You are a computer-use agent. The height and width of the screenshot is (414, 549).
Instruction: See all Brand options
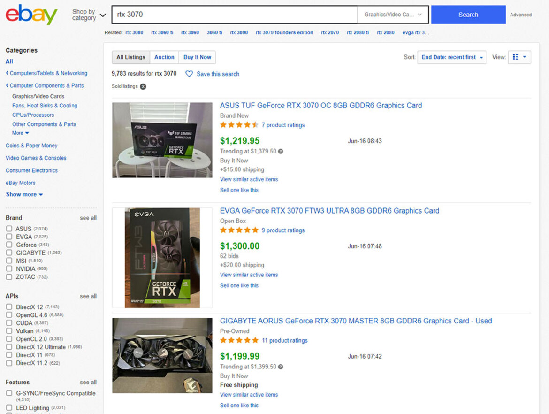pos(88,218)
